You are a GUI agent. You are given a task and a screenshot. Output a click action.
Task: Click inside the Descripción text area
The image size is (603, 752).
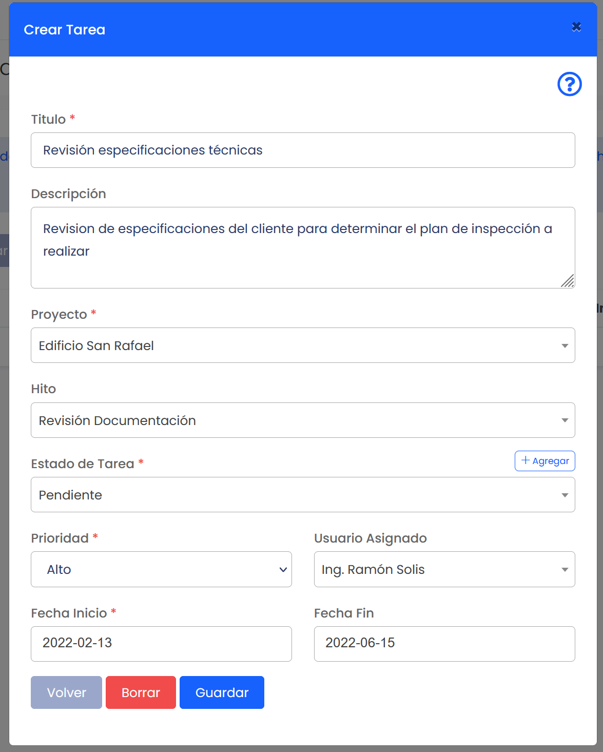coord(303,247)
